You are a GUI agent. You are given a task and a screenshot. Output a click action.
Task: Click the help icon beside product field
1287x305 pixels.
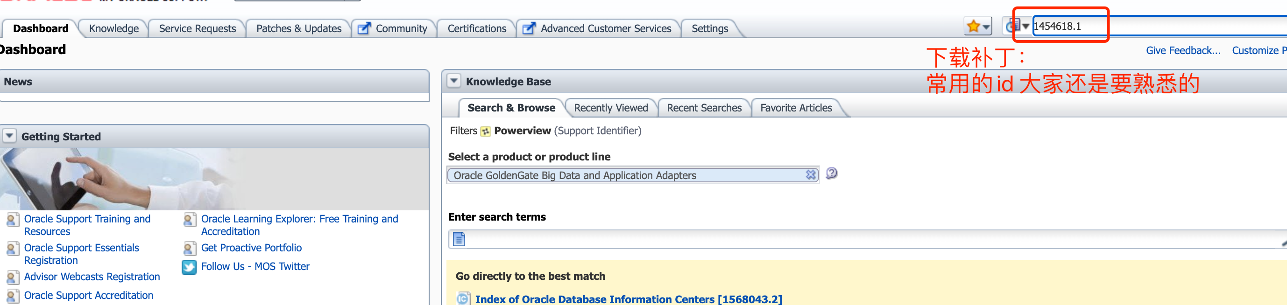(831, 173)
